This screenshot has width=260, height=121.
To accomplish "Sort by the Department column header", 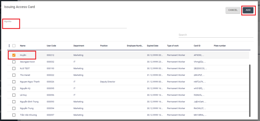I will point(79,46).
